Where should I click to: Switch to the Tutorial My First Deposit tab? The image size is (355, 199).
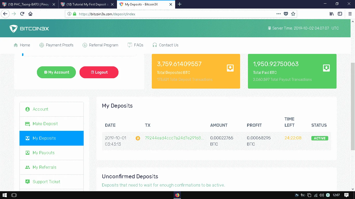click(x=88, y=4)
